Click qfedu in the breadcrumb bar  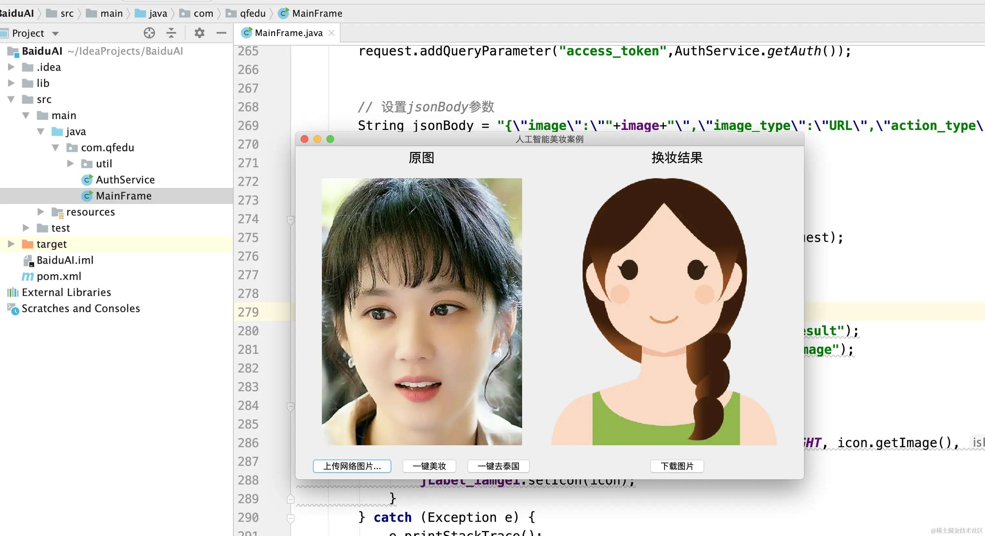tap(252, 14)
